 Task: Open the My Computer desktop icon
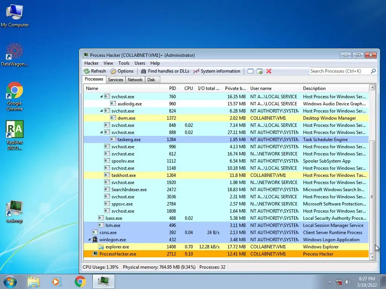15,16
